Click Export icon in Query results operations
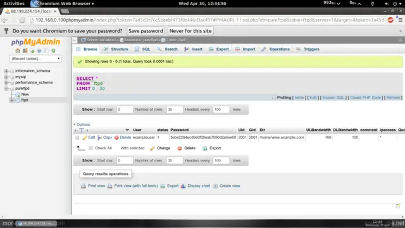The image size is (405, 228). (x=163, y=186)
